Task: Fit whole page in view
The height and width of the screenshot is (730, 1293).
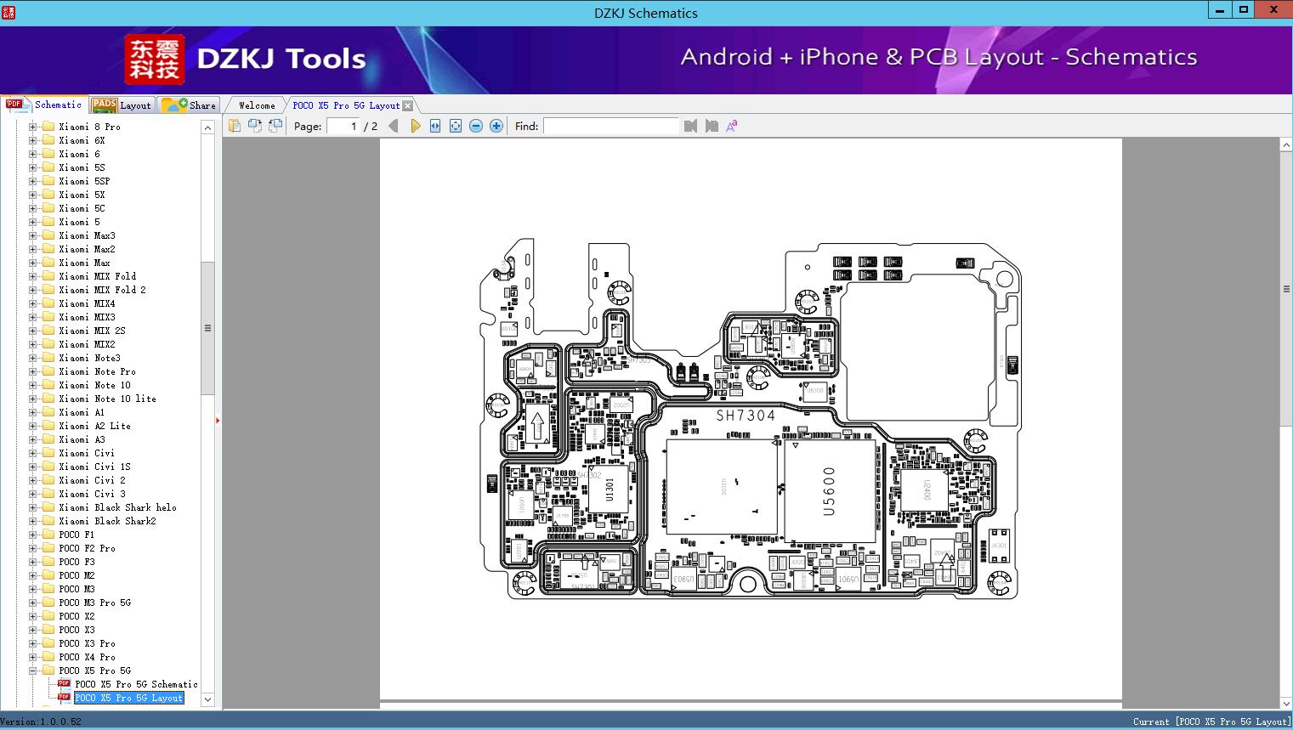Action: tap(456, 126)
